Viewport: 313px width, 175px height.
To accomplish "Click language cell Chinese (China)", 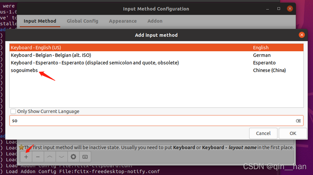I will click(x=269, y=70).
